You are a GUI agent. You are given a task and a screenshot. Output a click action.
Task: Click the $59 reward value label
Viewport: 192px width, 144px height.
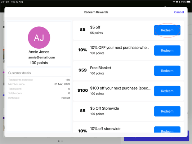pos(82,70)
